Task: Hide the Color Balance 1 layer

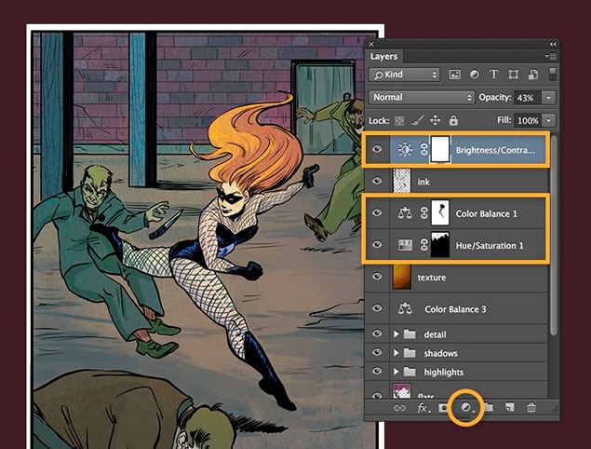Action: coord(377,212)
